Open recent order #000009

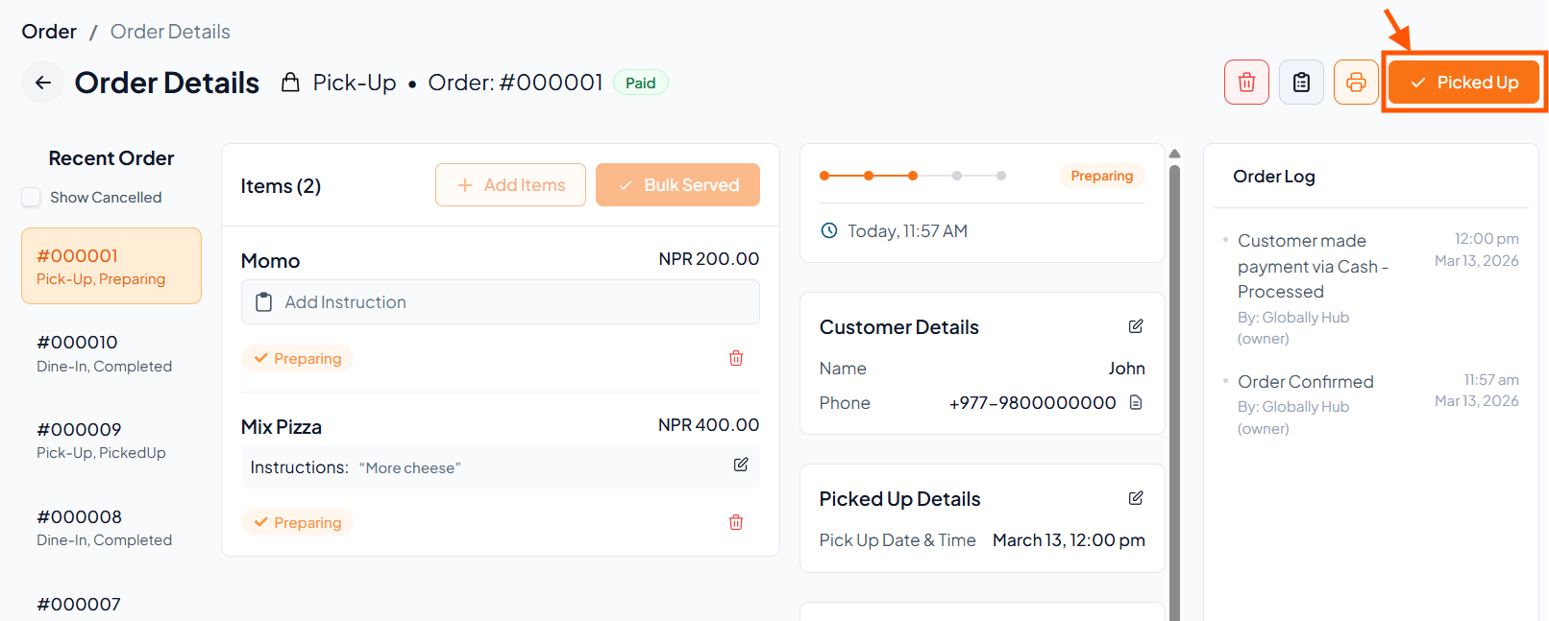(x=101, y=441)
